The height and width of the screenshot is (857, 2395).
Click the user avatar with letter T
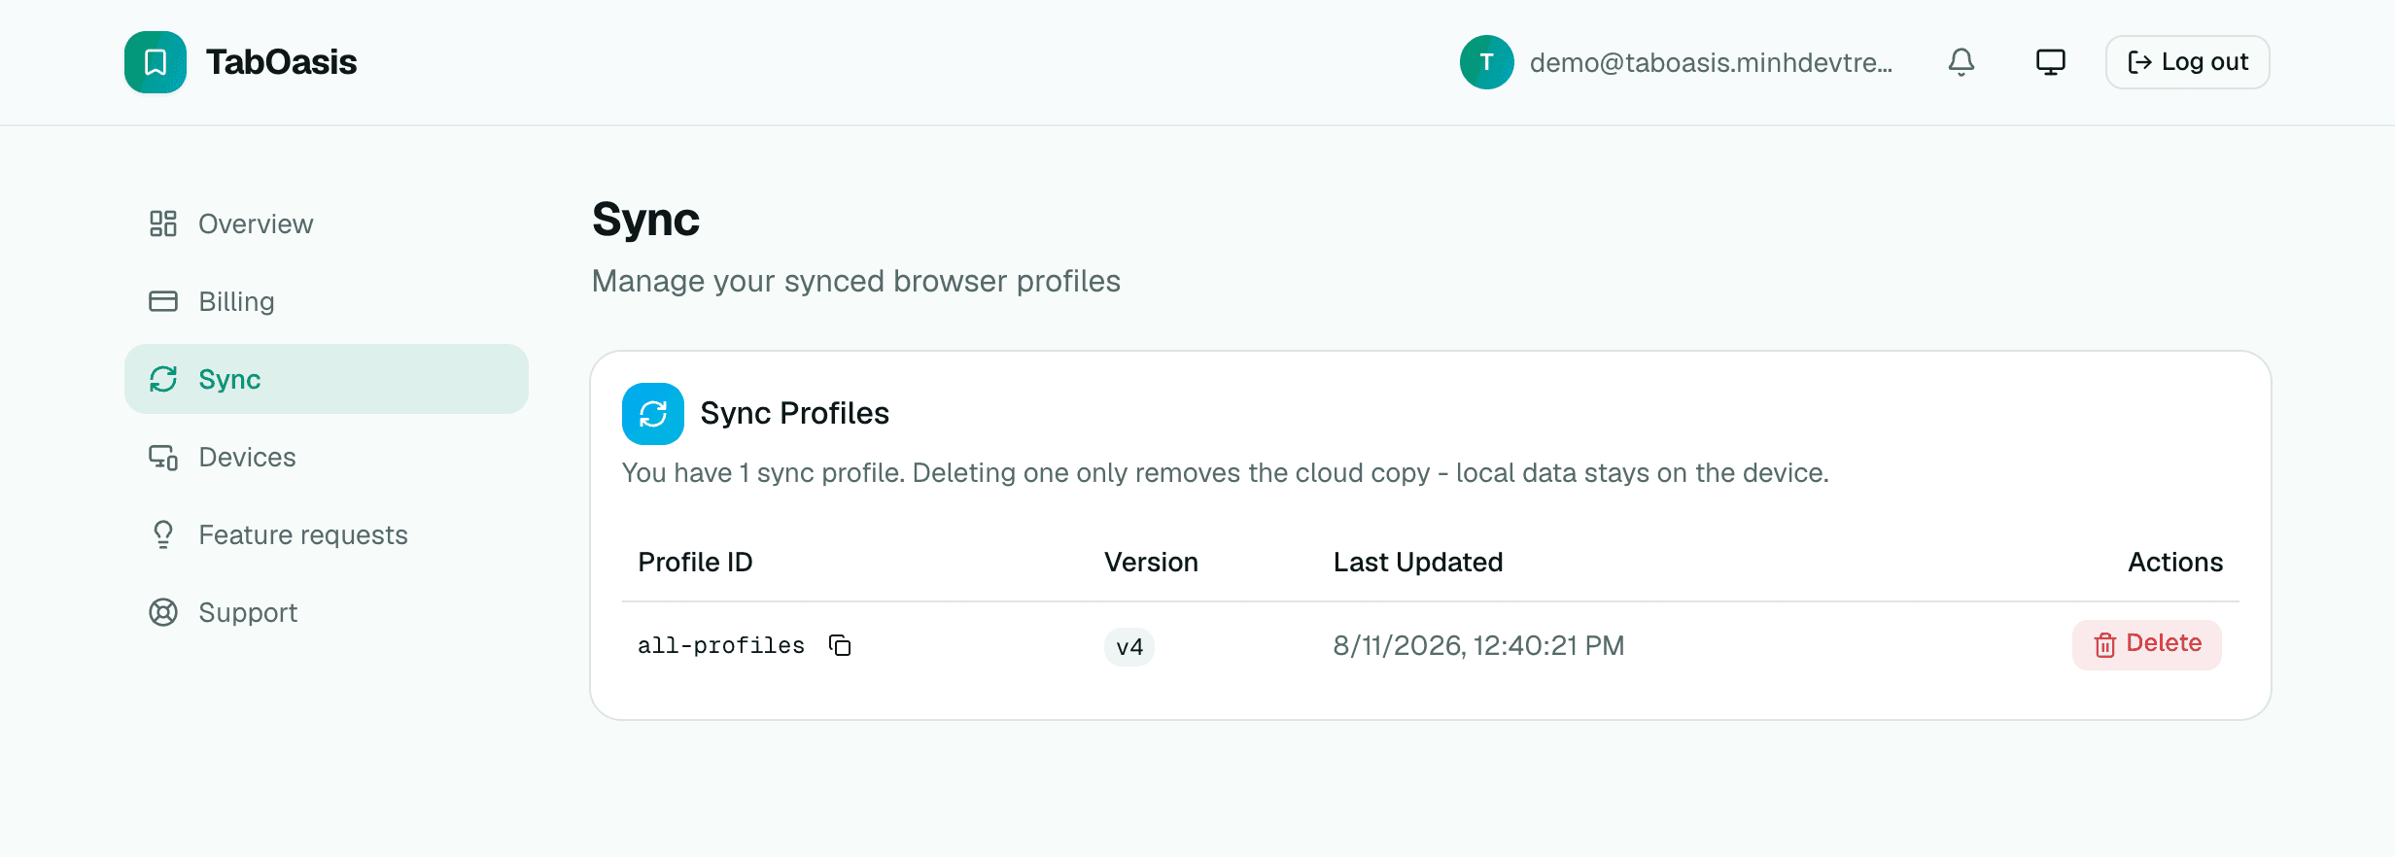tap(1487, 62)
